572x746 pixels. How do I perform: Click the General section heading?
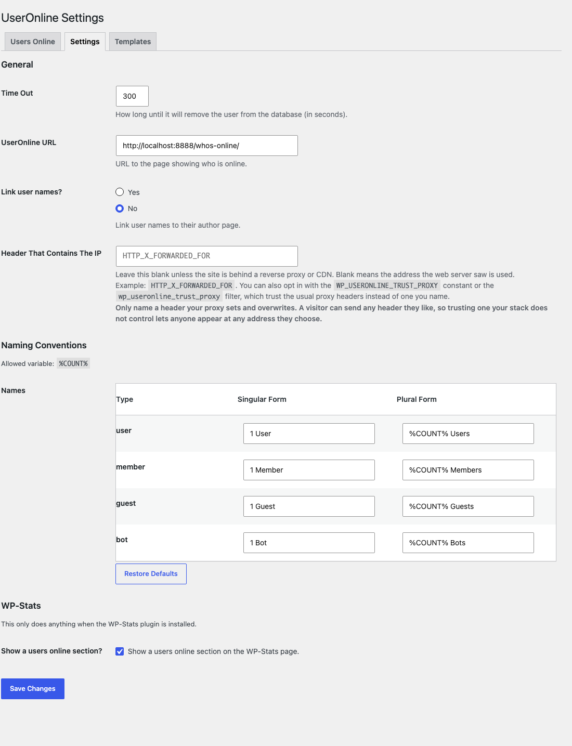(17, 64)
